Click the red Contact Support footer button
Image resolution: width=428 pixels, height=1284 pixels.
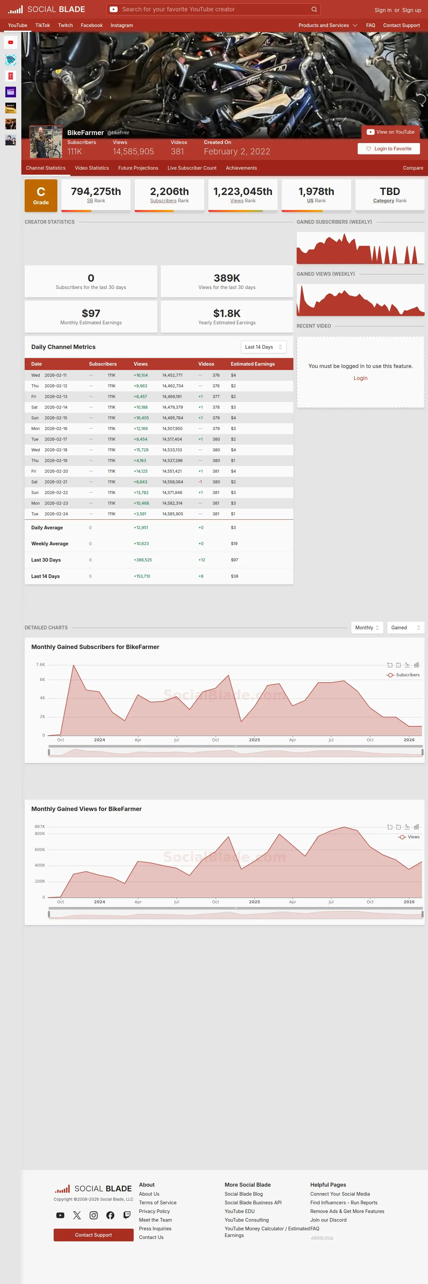[94, 1235]
